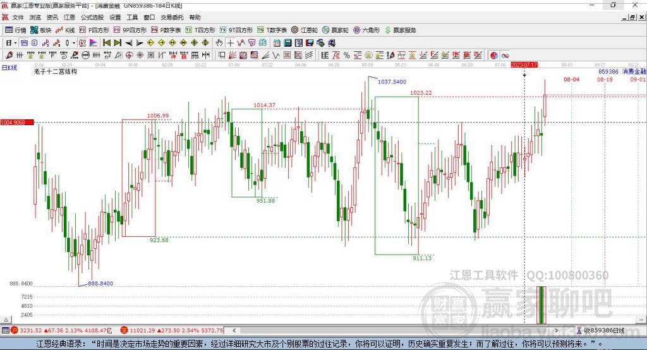Click the 老子十二宫结构 chart title
The image size is (647, 350).
[x=56, y=71]
